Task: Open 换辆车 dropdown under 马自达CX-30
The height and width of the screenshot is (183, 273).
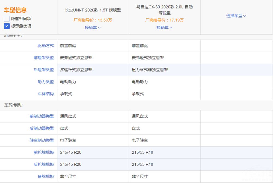Action: [x=165, y=28]
